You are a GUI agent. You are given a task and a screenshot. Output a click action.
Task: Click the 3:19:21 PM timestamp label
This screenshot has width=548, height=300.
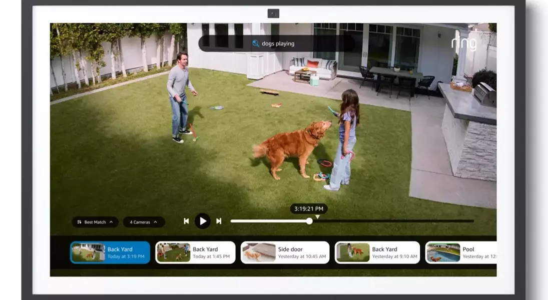(x=309, y=209)
